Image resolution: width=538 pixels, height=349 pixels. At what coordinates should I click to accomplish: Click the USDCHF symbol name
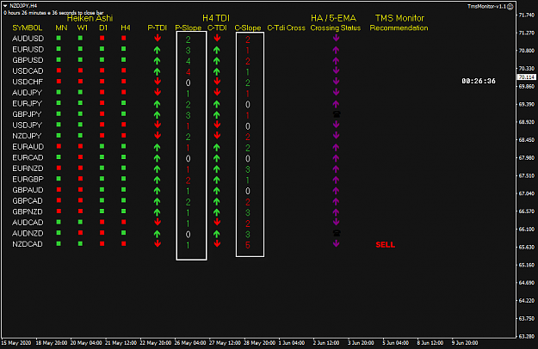tap(28, 82)
